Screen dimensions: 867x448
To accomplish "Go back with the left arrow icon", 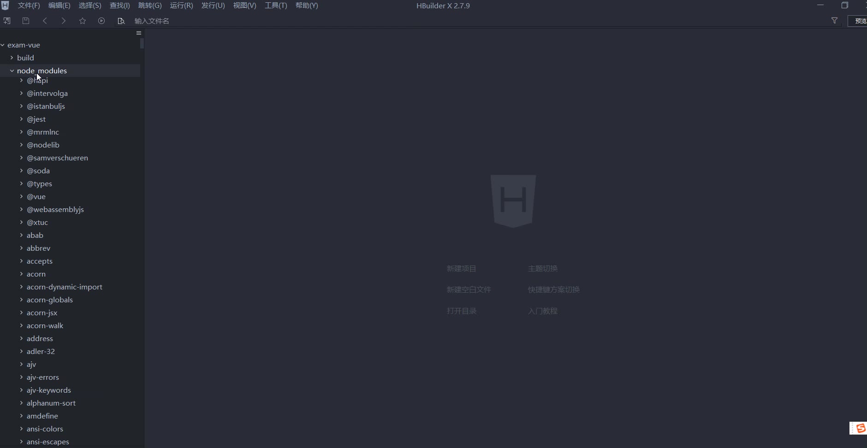I will pyautogui.click(x=45, y=21).
